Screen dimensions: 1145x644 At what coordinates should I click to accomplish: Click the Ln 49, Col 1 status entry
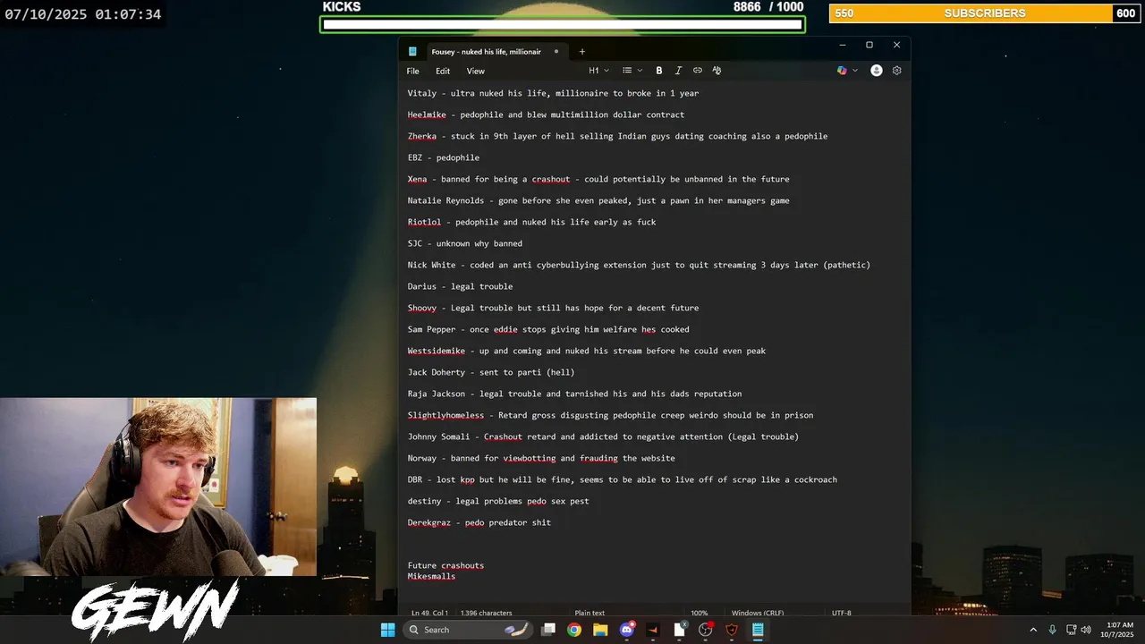point(429,613)
